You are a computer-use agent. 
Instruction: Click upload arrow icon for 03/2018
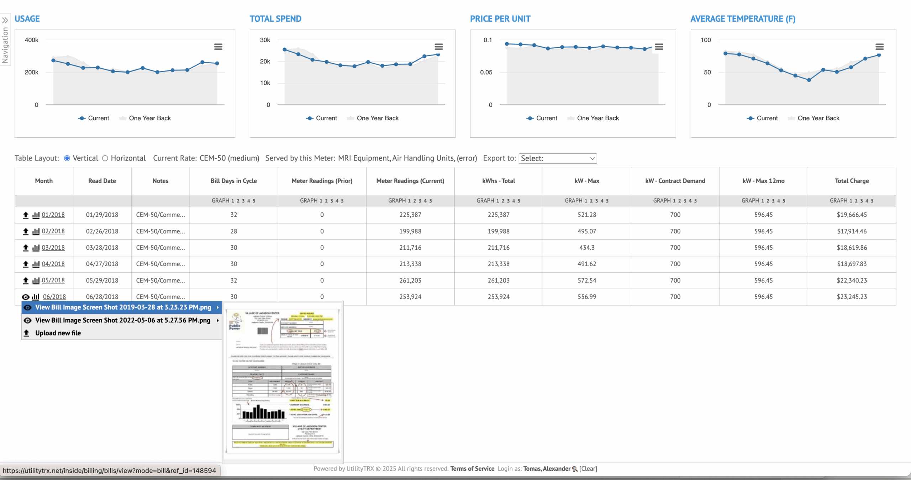(26, 248)
